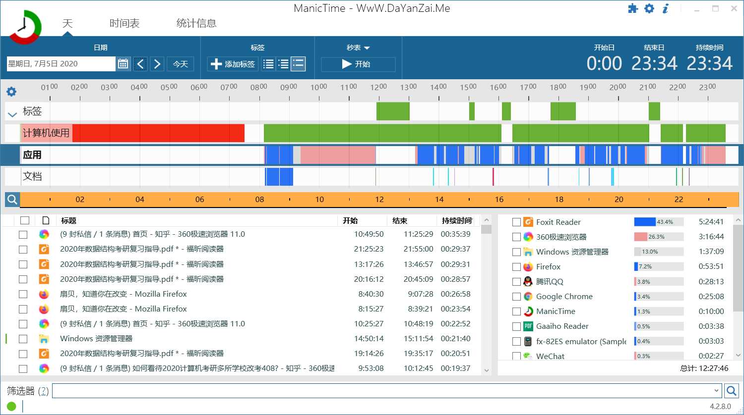Click the Foxit Reader 43.4% usage bar

pos(659,222)
